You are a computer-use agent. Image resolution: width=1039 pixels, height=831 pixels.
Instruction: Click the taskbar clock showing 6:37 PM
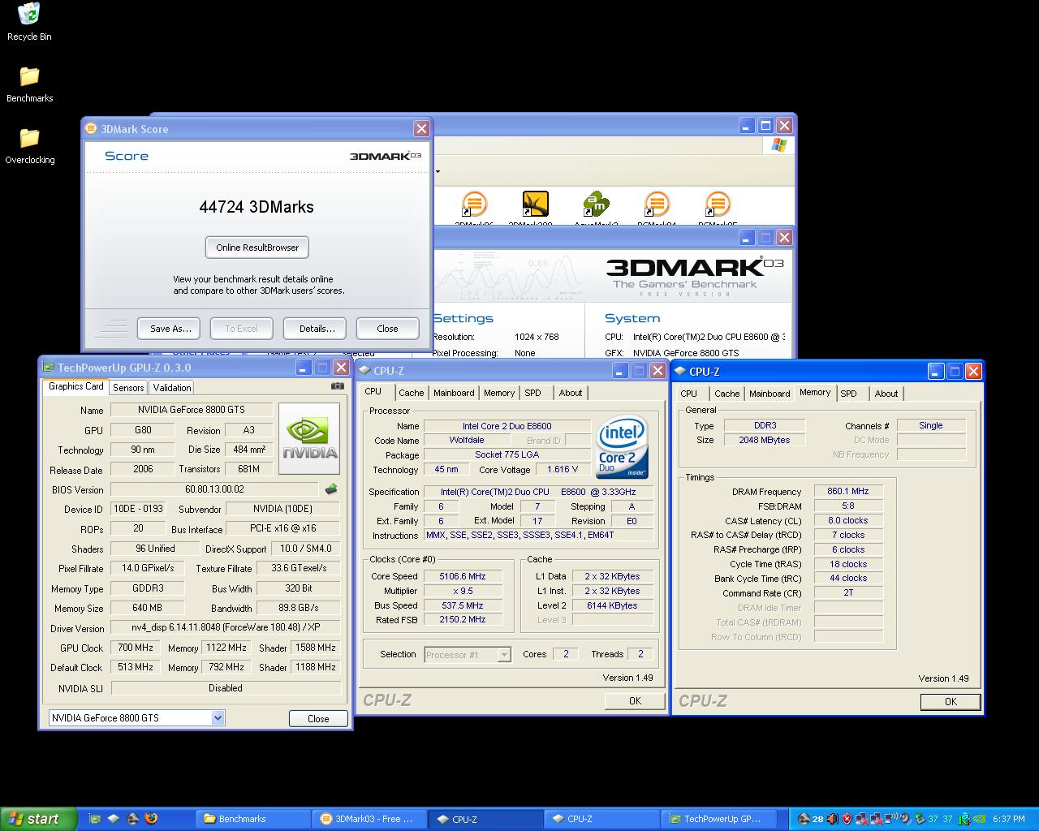(1008, 820)
